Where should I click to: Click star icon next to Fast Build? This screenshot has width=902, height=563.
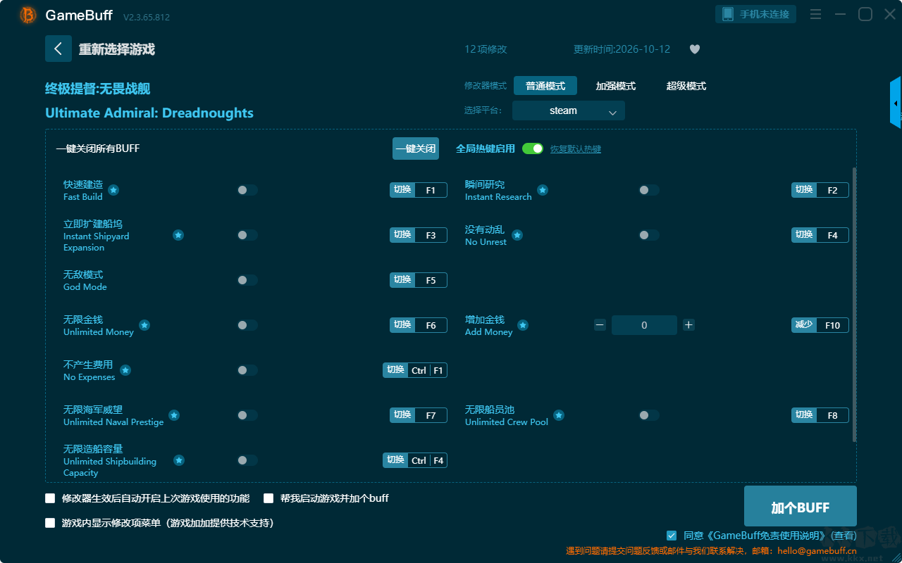pyautogui.click(x=113, y=190)
